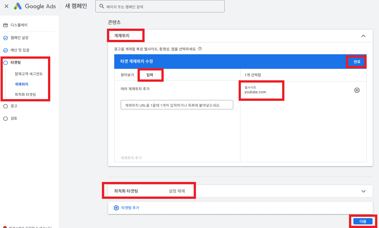
Task: Go to 검토 step
Action: click(14, 118)
